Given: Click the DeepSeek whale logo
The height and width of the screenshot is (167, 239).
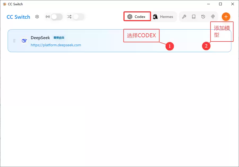Looking at the screenshot, I should pos(24,41).
